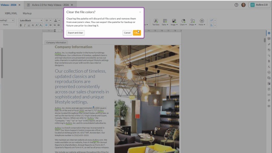
Task: Toggle italic formatting
Action: click(25, 25)
